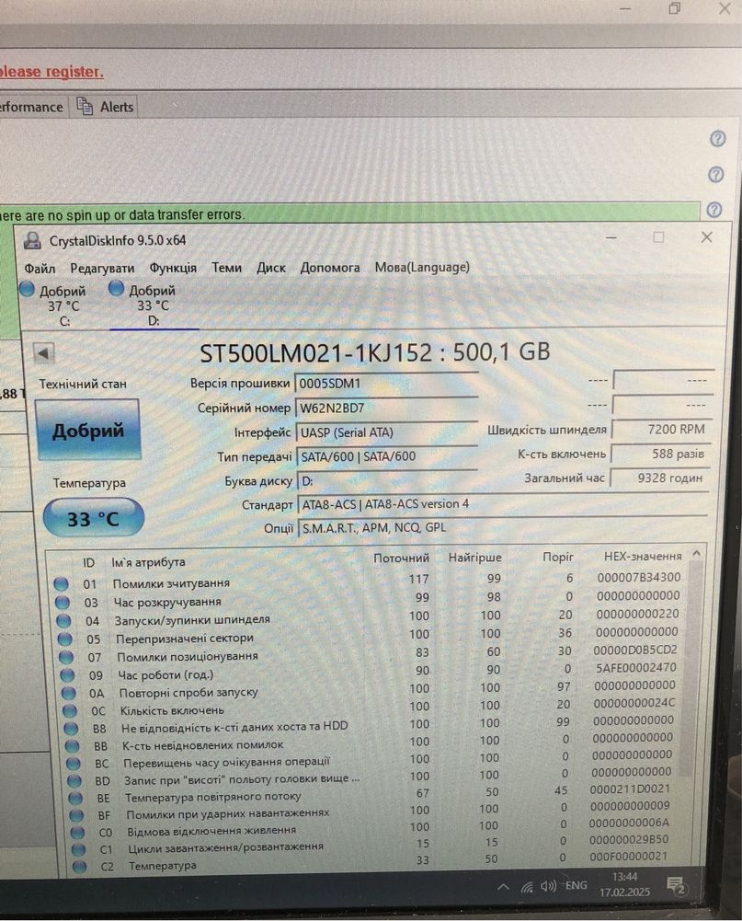Image resolution: width=742 pixels, height=921 pixels.
Task: Click the help icon beside the green status bar
Action: pos(713,210)
